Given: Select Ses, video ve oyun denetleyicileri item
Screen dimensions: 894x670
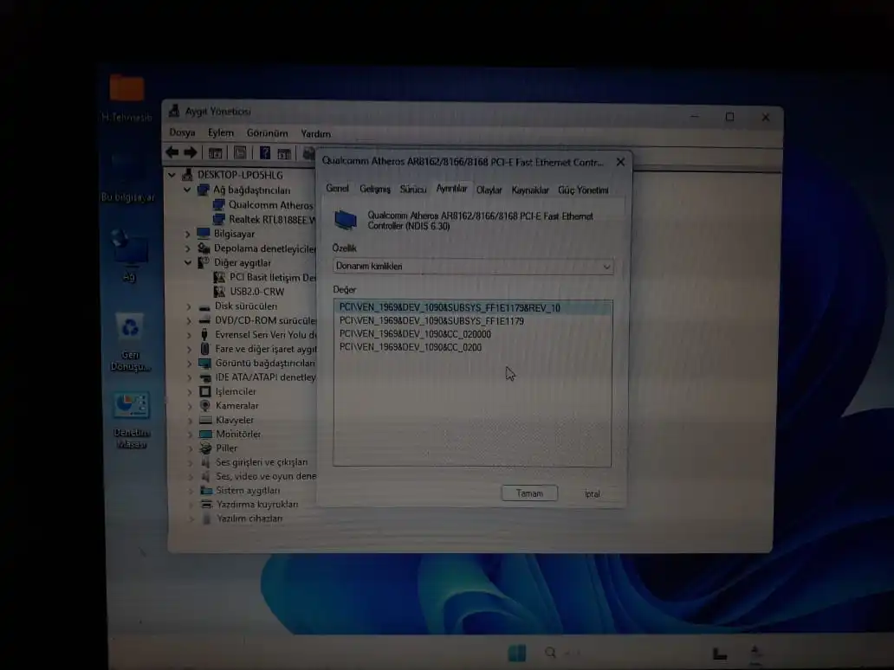Looking at the screenshot, I should click(266, 476).
